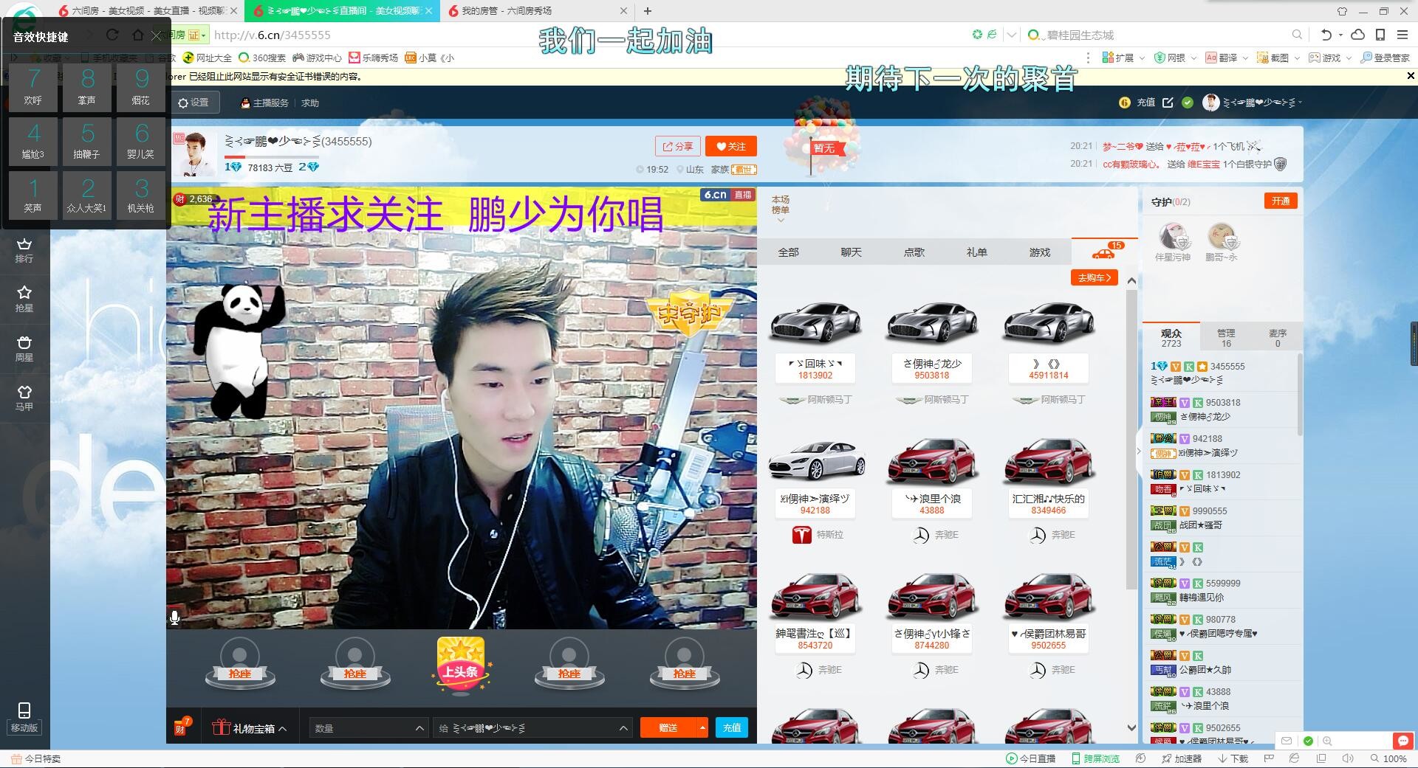1418x768 pixels.
Task: Open 主播服务 anchor services link
Action: [265, 103]
